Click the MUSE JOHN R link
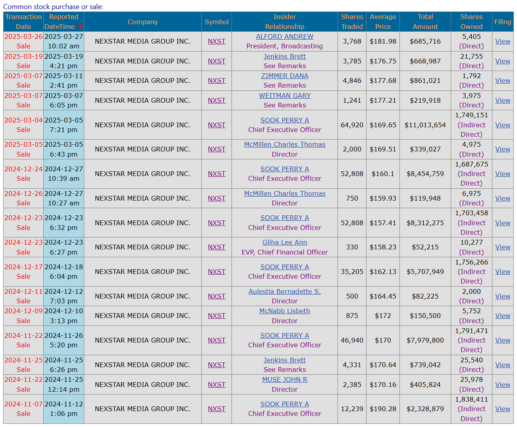Image resolution: width=517 pixels, height=427 pixels. [284, 379]
